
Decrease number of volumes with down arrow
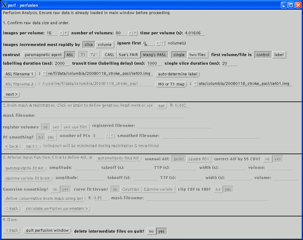click(135, 33)
